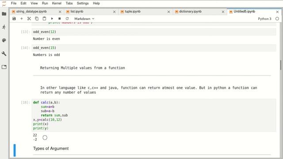Open the Run menu

[x=45, y=3]
